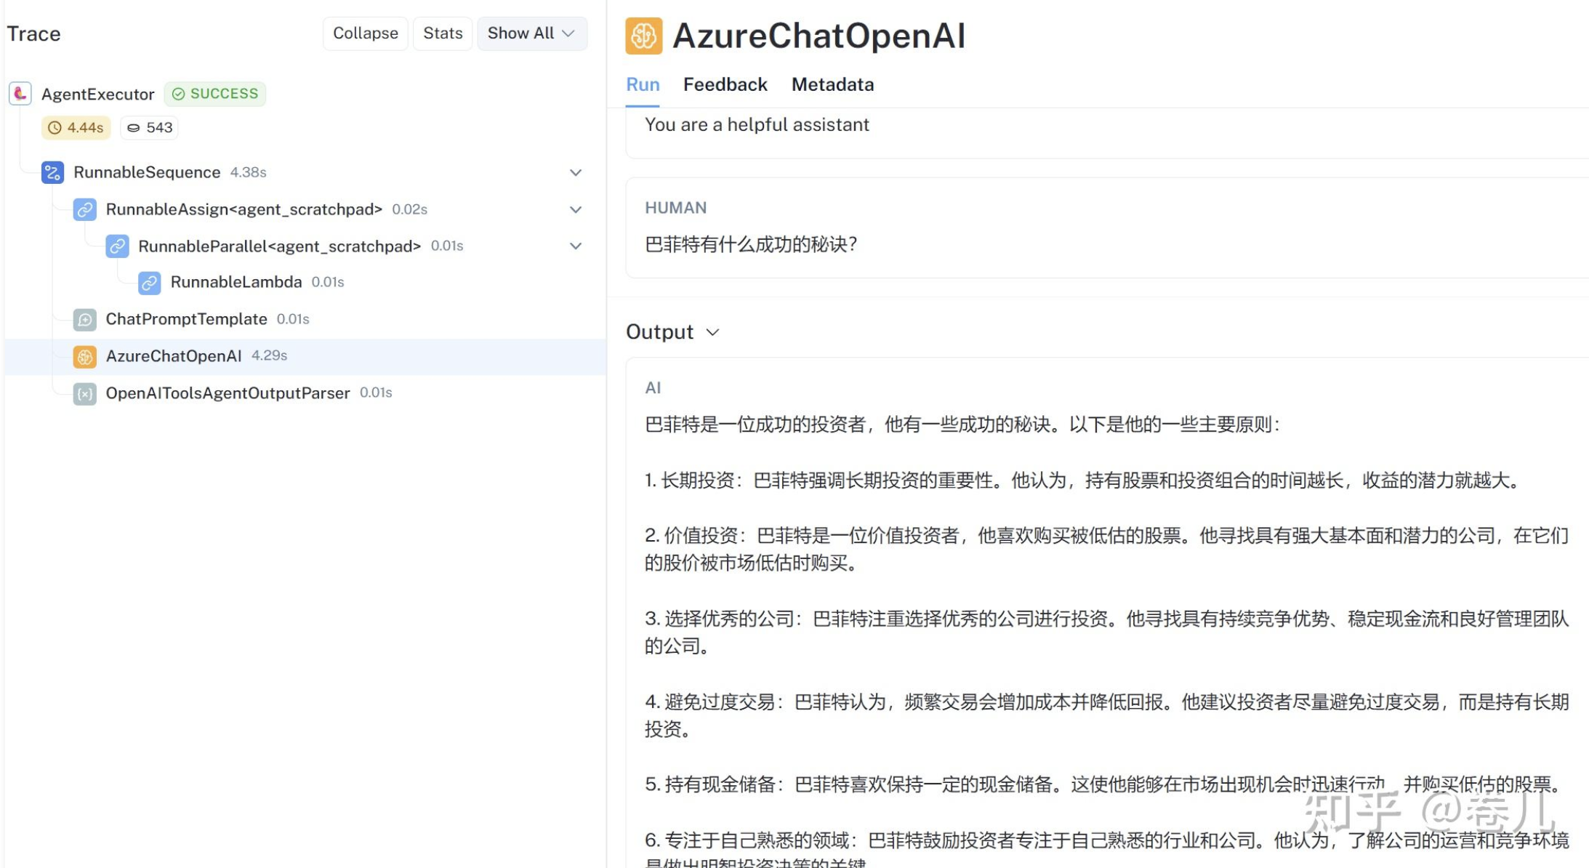Click the AgentExecutor parrot icon
Viewport: 1589px width, 868px height.
pos(20,94)
